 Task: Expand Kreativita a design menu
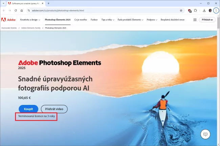pyautogui.click(x=30, y=20)
